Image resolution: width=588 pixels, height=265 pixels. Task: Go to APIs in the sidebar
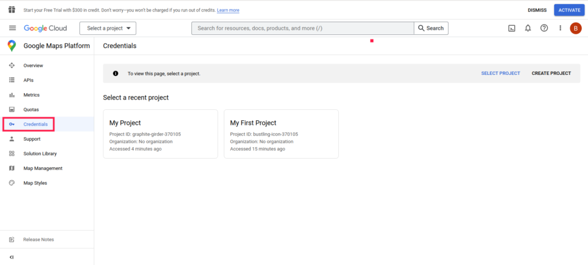pyautogui.click(x=28, y=80)
